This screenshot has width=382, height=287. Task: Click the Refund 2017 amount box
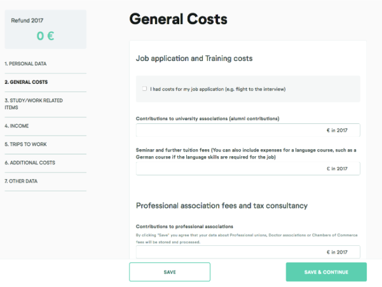coord(46,29)
